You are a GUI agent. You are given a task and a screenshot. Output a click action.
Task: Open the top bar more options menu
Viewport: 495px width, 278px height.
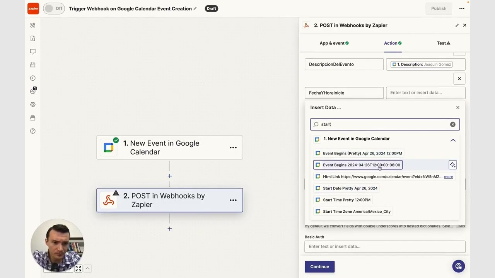coord(462,8)
